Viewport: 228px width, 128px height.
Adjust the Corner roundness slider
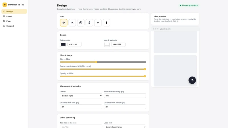click(103, 69)
